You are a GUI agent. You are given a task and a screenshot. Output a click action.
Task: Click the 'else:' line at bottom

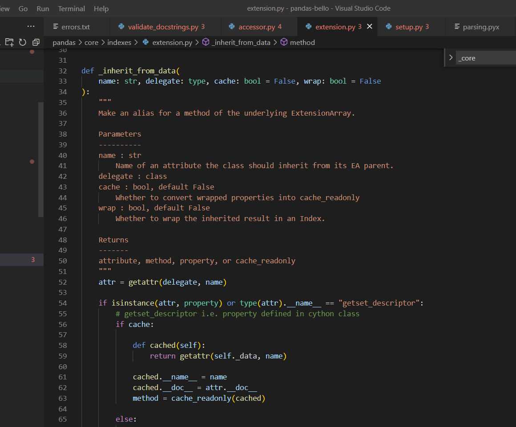pos(126,419)
